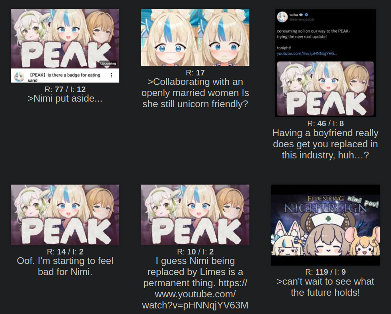Open the two-faces thumbnail with R: 17
This screenshot has width=391, height=314.
195,37
